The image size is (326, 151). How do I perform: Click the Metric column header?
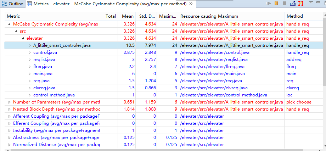click(x=52, y=16)
